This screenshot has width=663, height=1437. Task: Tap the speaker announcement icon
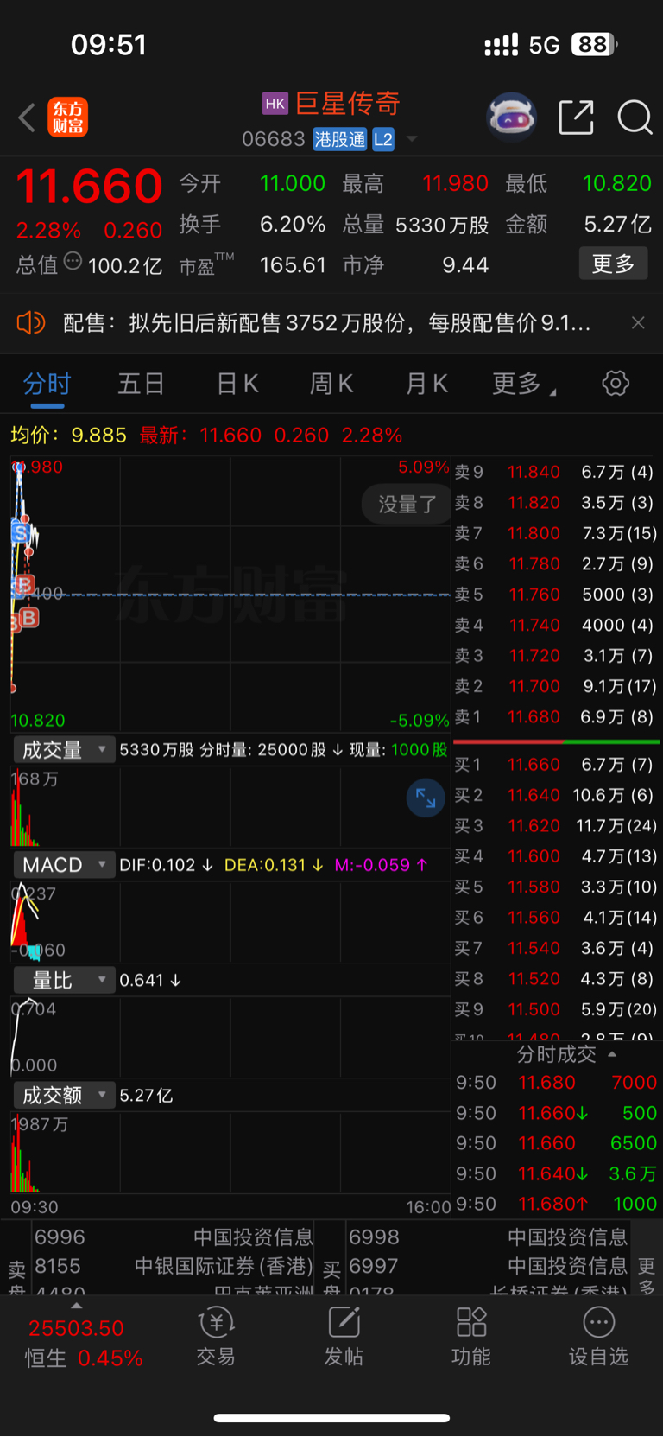click(x=30, y=323)
